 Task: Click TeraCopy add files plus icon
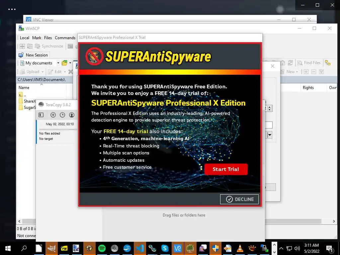[53, 115]
